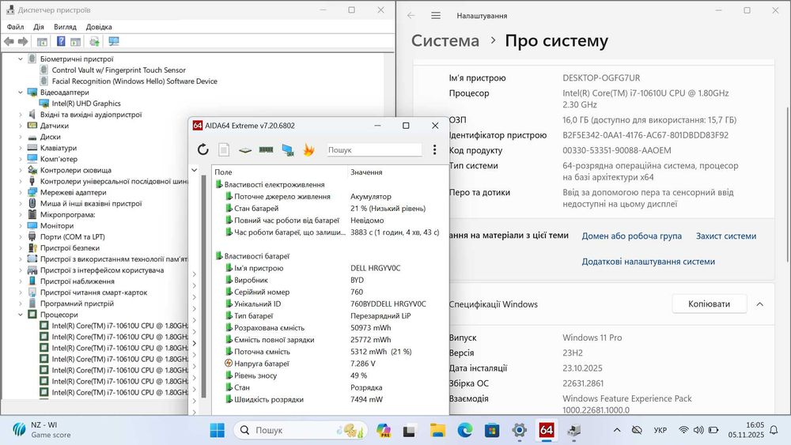Click the taskbar Пошук search box
The width and height of the screenshot is (791, 445).
coord(301,430)
